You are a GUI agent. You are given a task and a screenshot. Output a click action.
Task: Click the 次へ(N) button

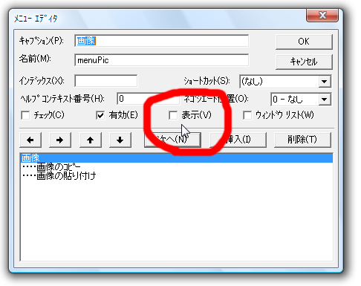172,140
